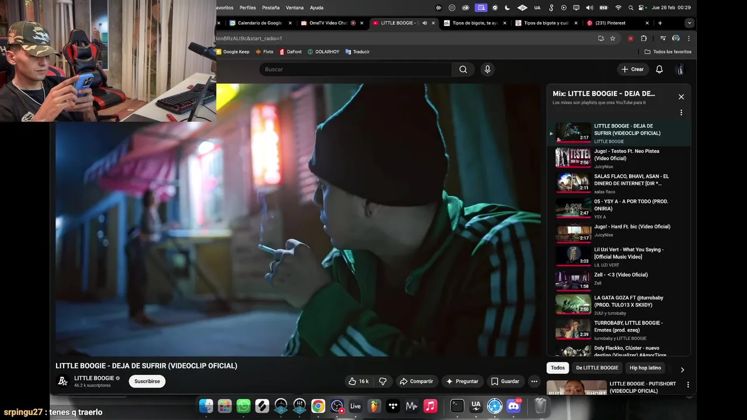Open Chrome profile avatar
The image size is (747, 420).
[x=676, y=38]
